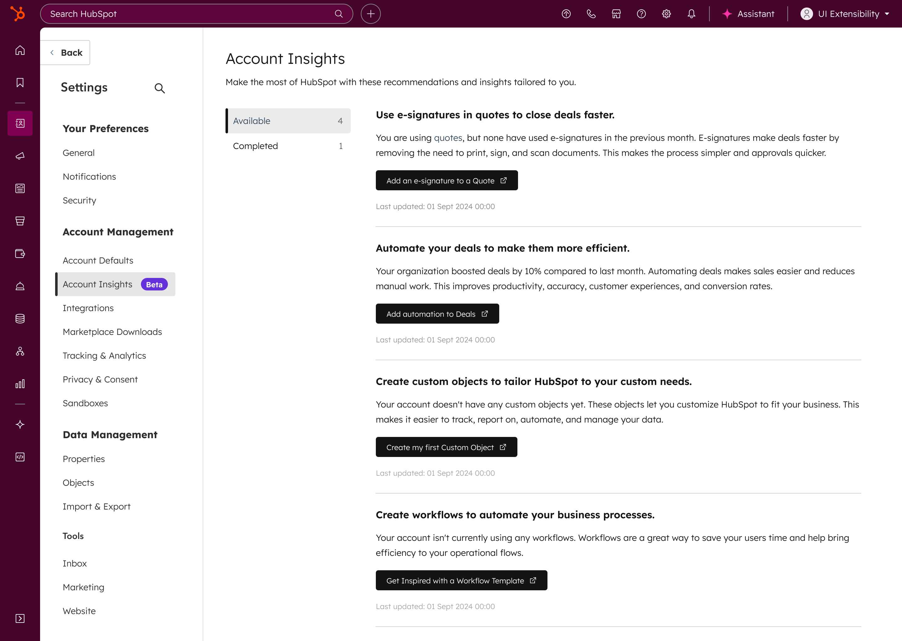This screenshot has width=902, height=641.
Task: Open the help question mark icon
Action: 641,14
